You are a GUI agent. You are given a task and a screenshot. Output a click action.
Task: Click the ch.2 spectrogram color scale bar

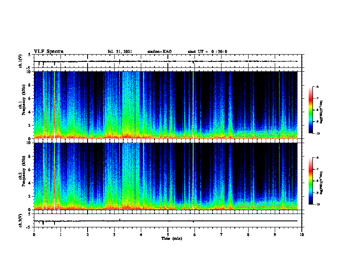310,181
